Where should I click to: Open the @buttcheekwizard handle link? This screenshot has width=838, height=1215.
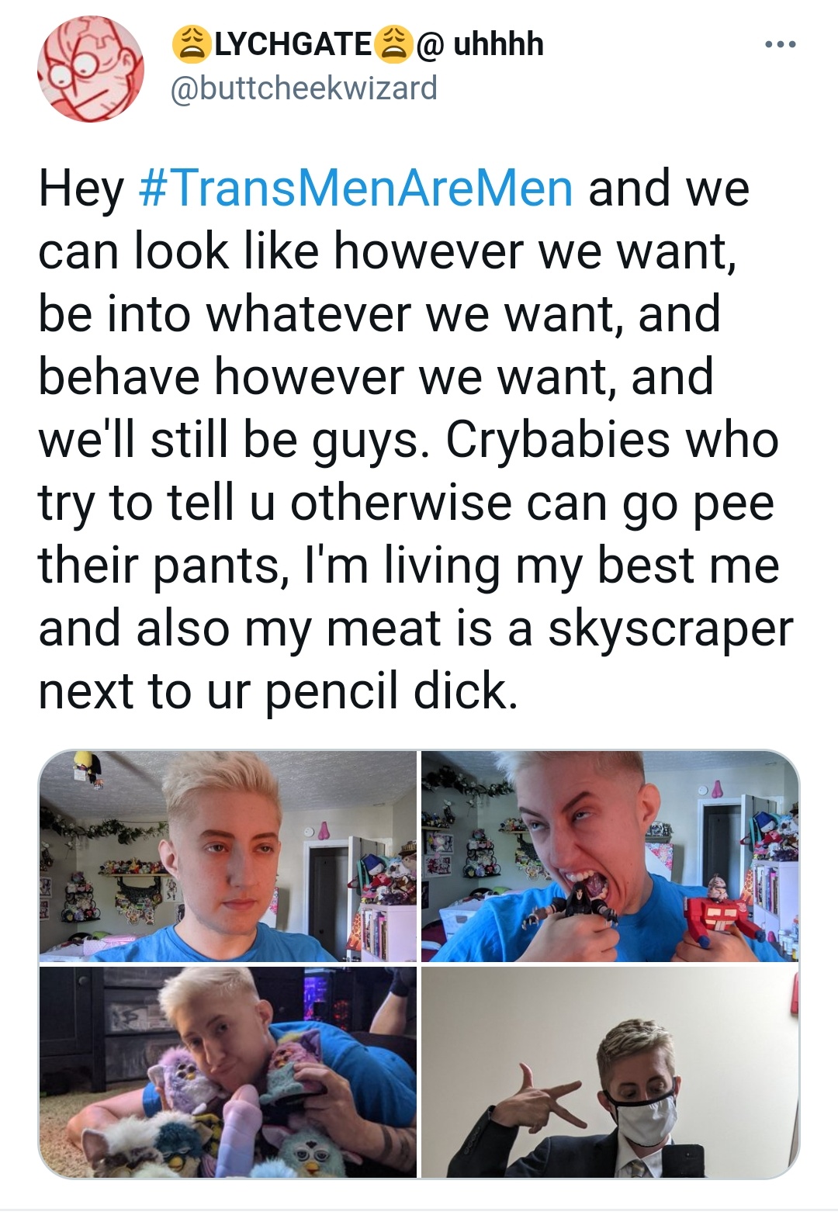(303, 88)
